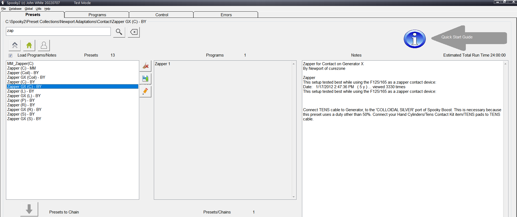This screenshot has width=517, height=217.
Task: Select Zapper GX (Coil) - BY preset
Action: (x=73, y=77)
